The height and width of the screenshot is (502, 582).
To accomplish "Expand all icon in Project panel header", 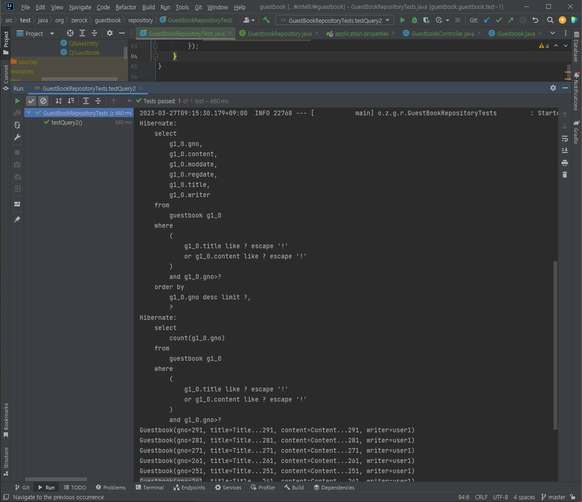I will 82,33.
